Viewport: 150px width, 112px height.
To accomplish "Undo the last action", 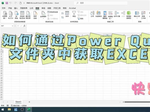I will pos(10,3).
